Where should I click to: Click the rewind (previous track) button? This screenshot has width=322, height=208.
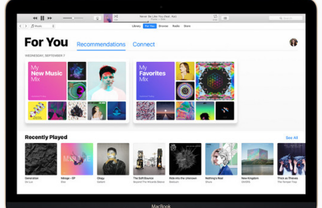pos(35,18)
